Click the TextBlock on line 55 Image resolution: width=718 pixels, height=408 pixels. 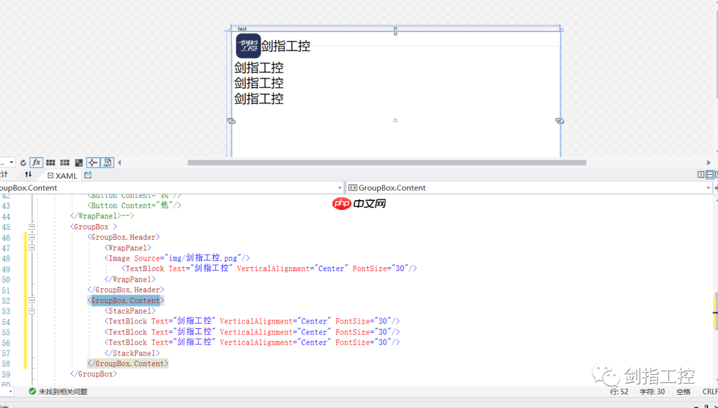tap(253, 332)
